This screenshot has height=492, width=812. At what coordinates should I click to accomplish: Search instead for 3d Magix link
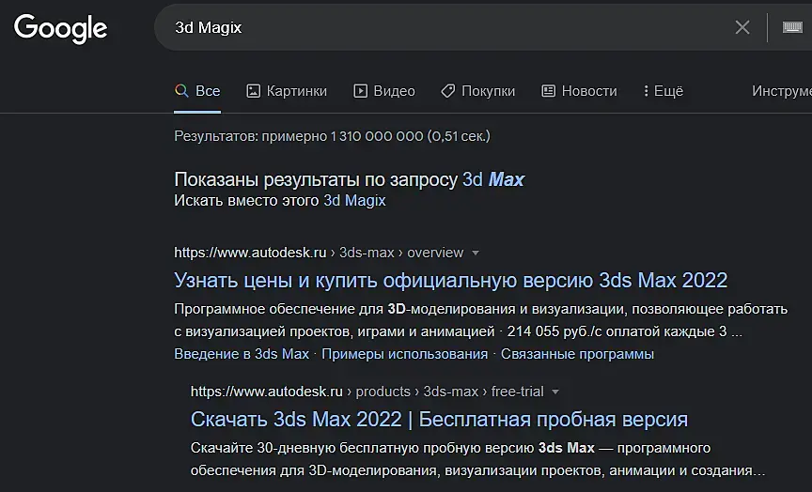[x=354, y=201]
